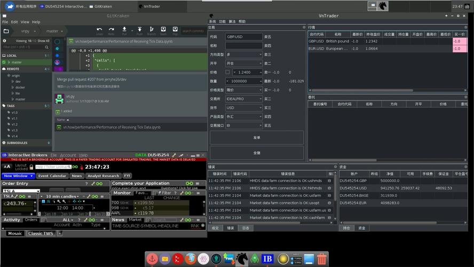Open the open/close (开平) dropdown
Screen dimensions: 474x267
click(x=243, y=64)
